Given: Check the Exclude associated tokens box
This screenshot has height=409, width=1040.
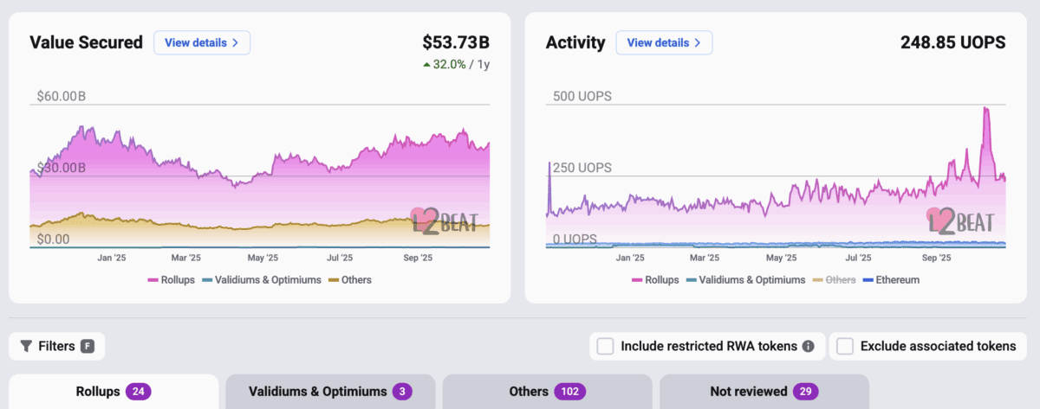Looking at the screenshot, I should click(845, 346).
